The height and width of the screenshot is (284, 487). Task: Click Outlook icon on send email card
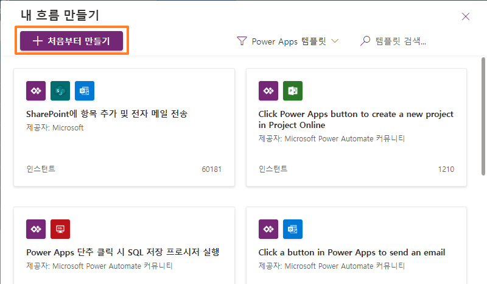[x=293, y=229]
